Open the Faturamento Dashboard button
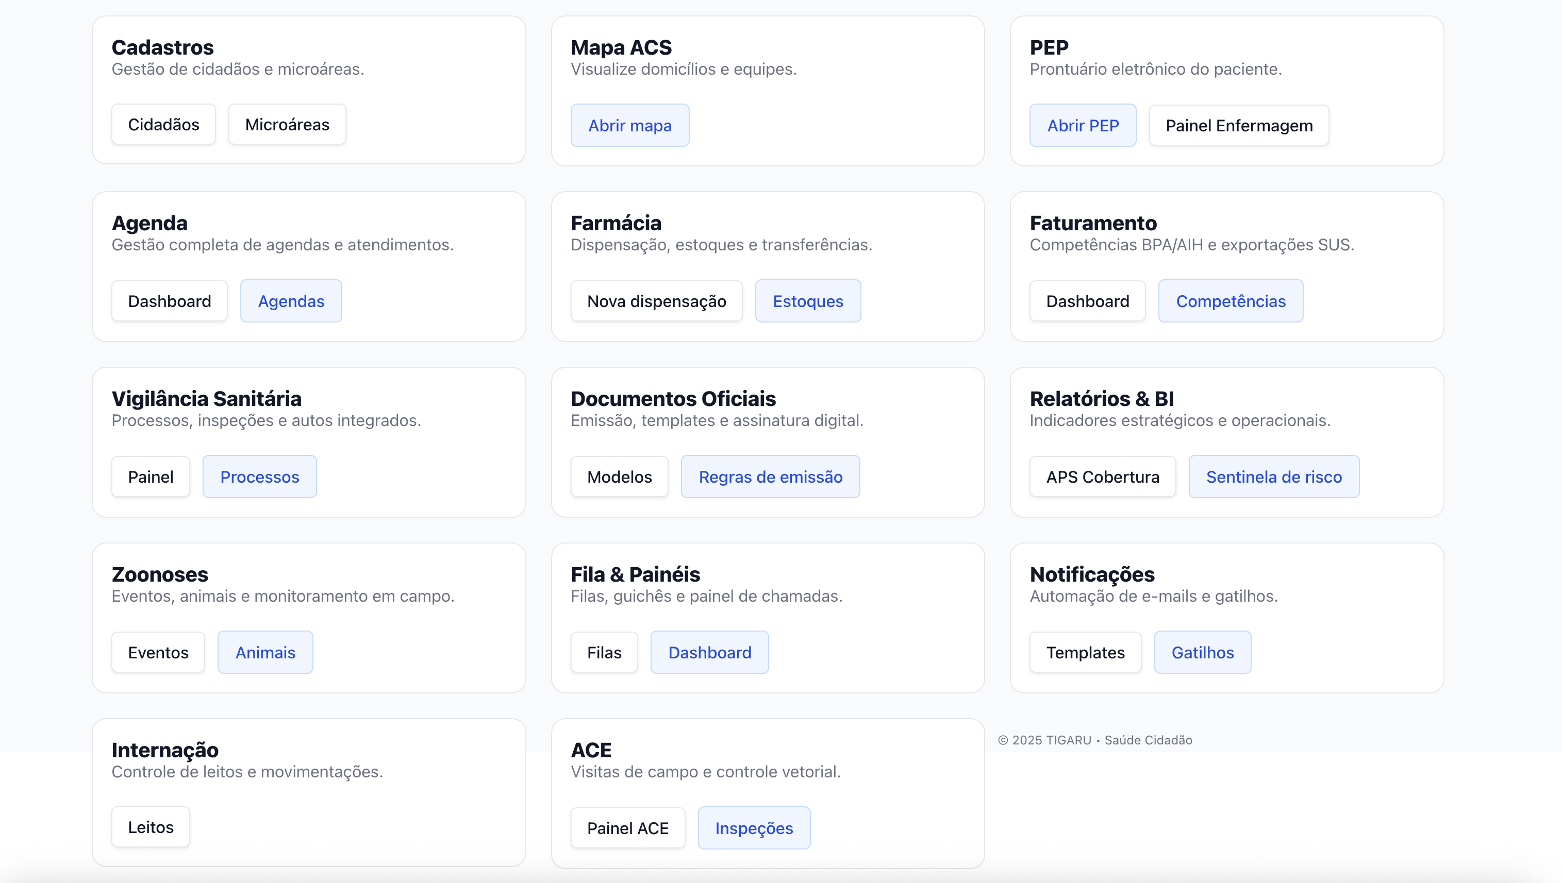The width and height of the screenshot is (1562, 883). 1087,301
